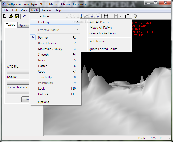The height and width of the screenshot is (142, 173).
Task: Click the red 22.24% text
Action: (x=139, y=35)
